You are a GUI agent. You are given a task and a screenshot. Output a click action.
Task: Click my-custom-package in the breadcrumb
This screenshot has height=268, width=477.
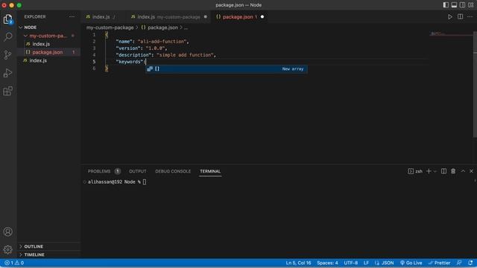(110, 28)
